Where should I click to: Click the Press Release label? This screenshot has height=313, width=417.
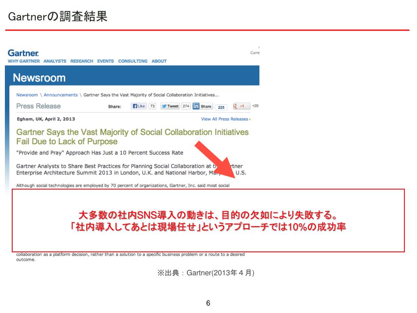click(38, 106)
